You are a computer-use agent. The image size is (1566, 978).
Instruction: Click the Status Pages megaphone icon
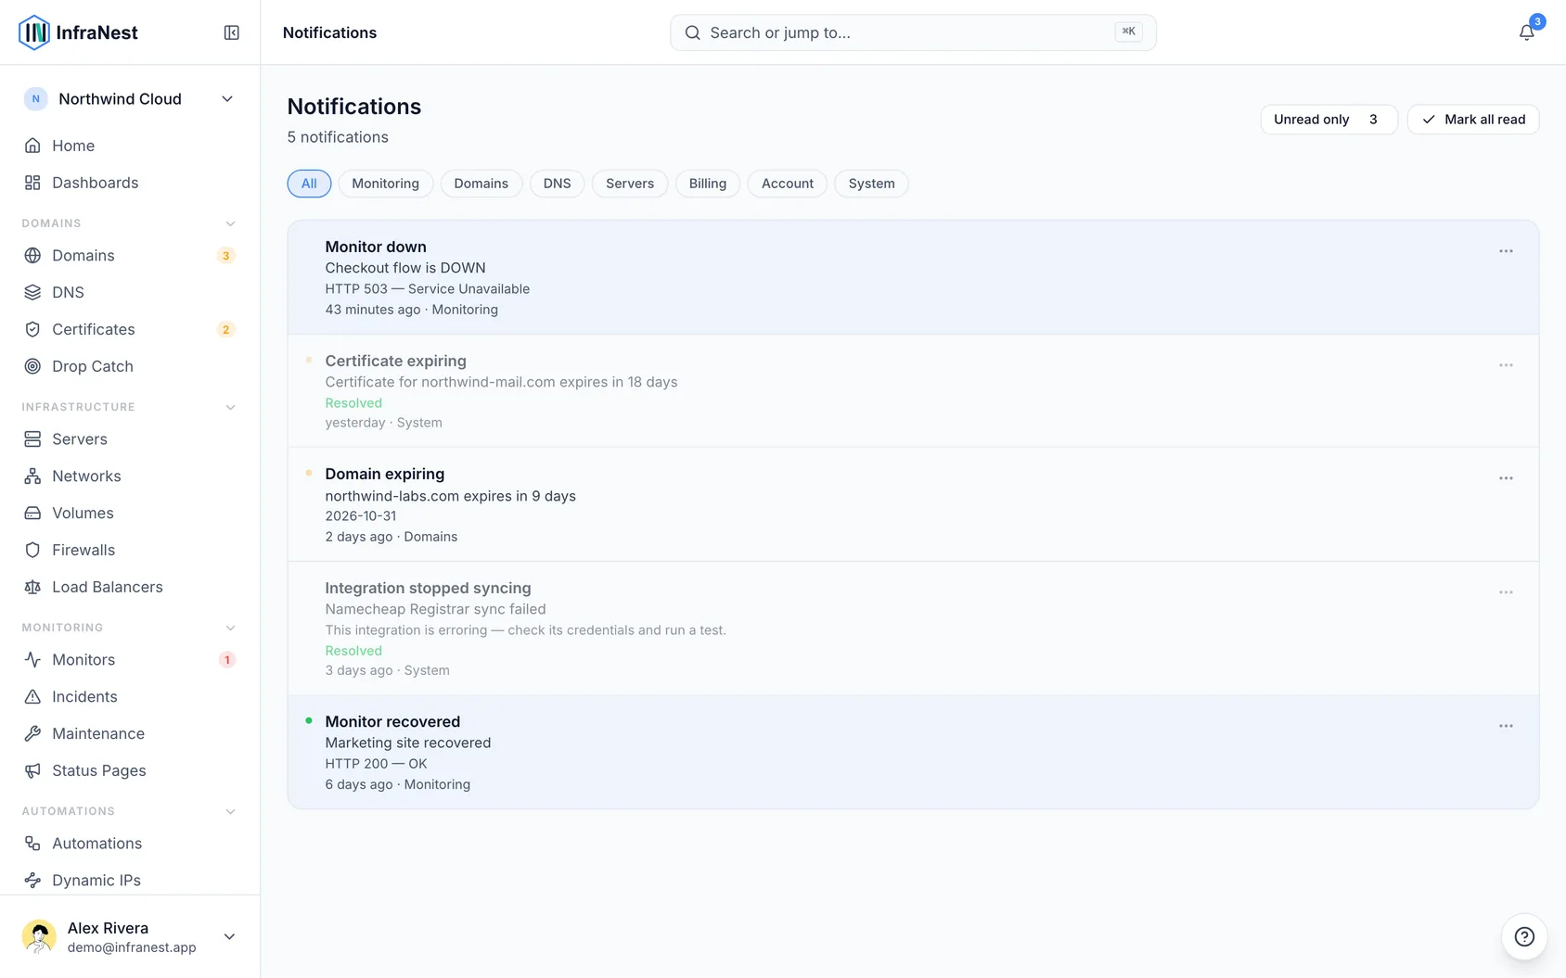coord(32,770)
